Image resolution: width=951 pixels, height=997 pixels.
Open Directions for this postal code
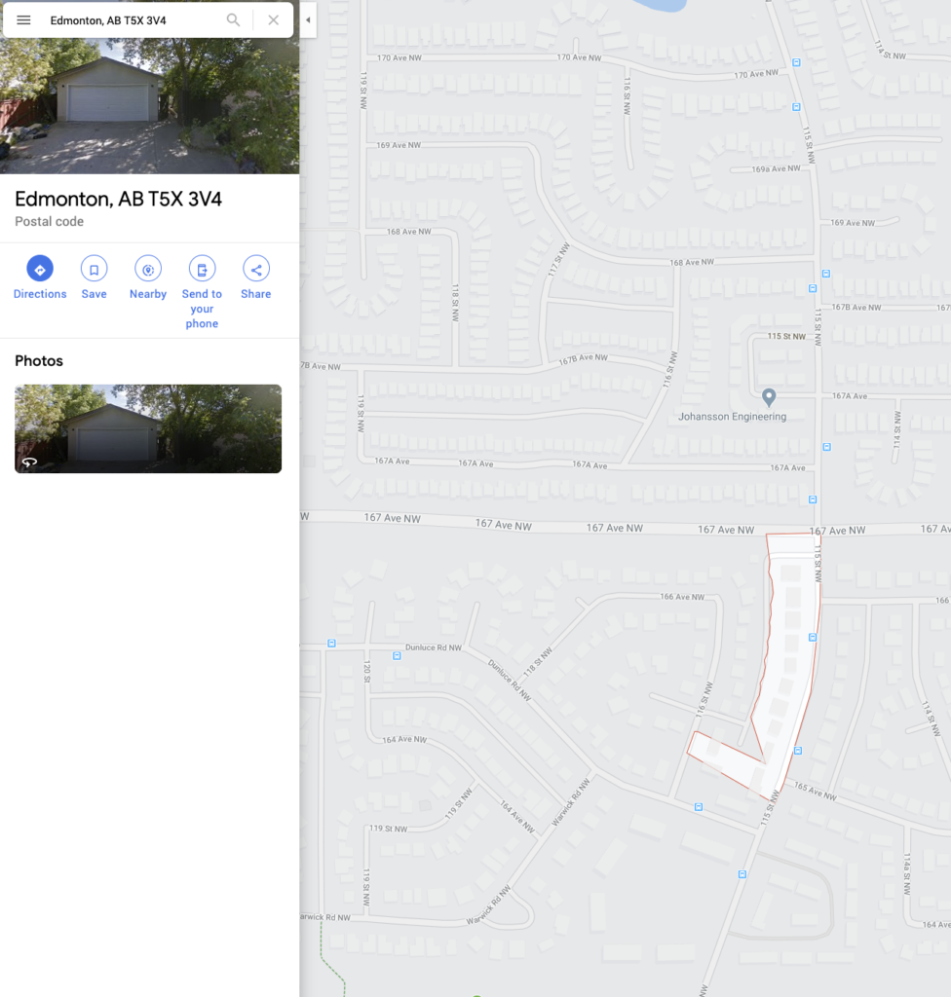40,277
